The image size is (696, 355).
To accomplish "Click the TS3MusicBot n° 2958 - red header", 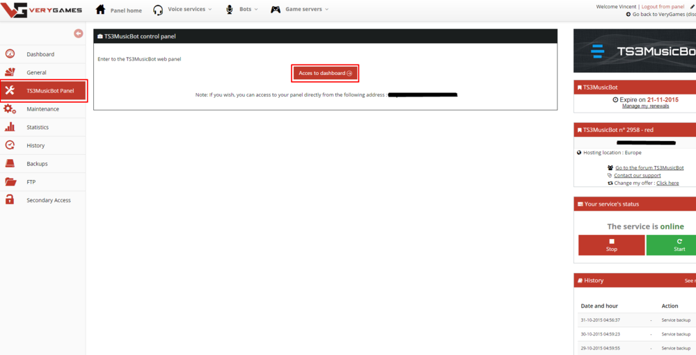I will (635, 130).
